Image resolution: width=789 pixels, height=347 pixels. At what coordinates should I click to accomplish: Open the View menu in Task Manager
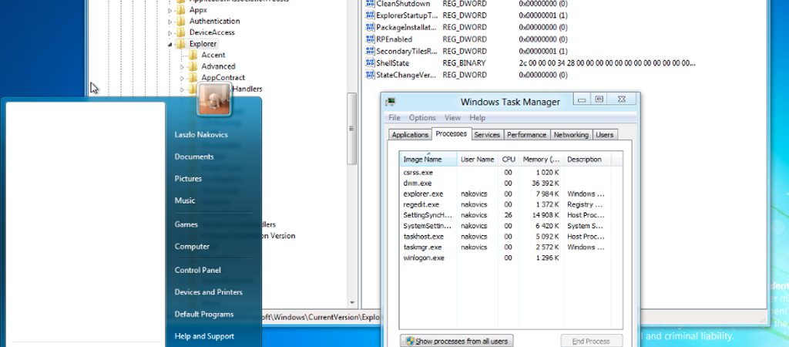coord(452,118)
